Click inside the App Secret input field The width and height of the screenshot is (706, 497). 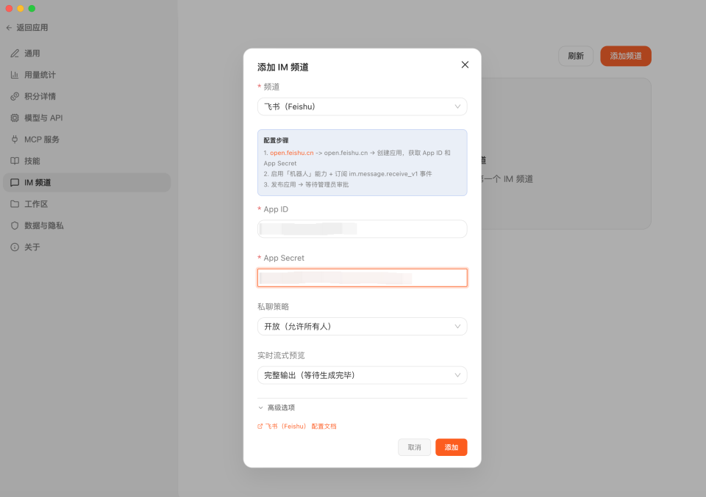(x=362, y=277)
